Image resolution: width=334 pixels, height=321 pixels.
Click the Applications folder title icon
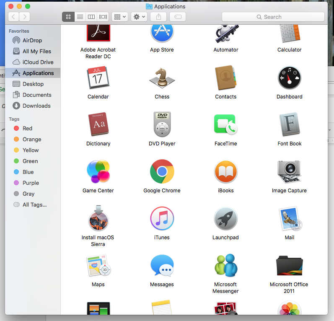(149, 6)
